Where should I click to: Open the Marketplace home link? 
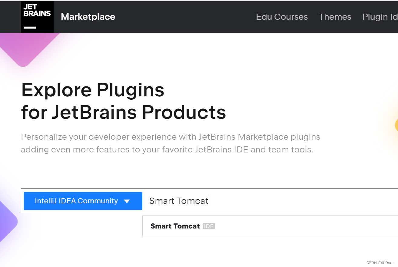point(88,17)
